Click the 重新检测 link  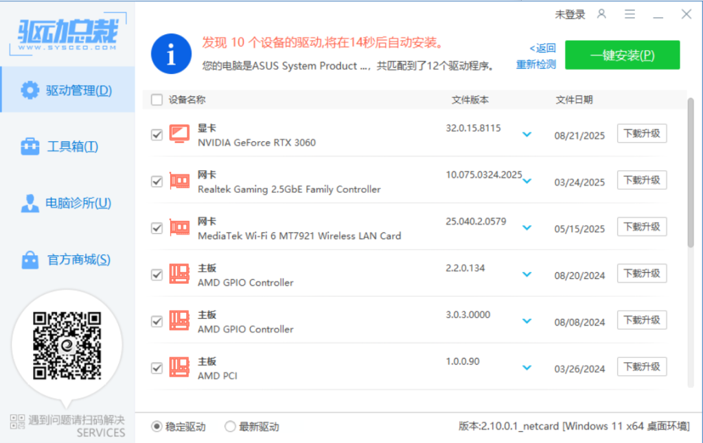[x=535, y=64]
